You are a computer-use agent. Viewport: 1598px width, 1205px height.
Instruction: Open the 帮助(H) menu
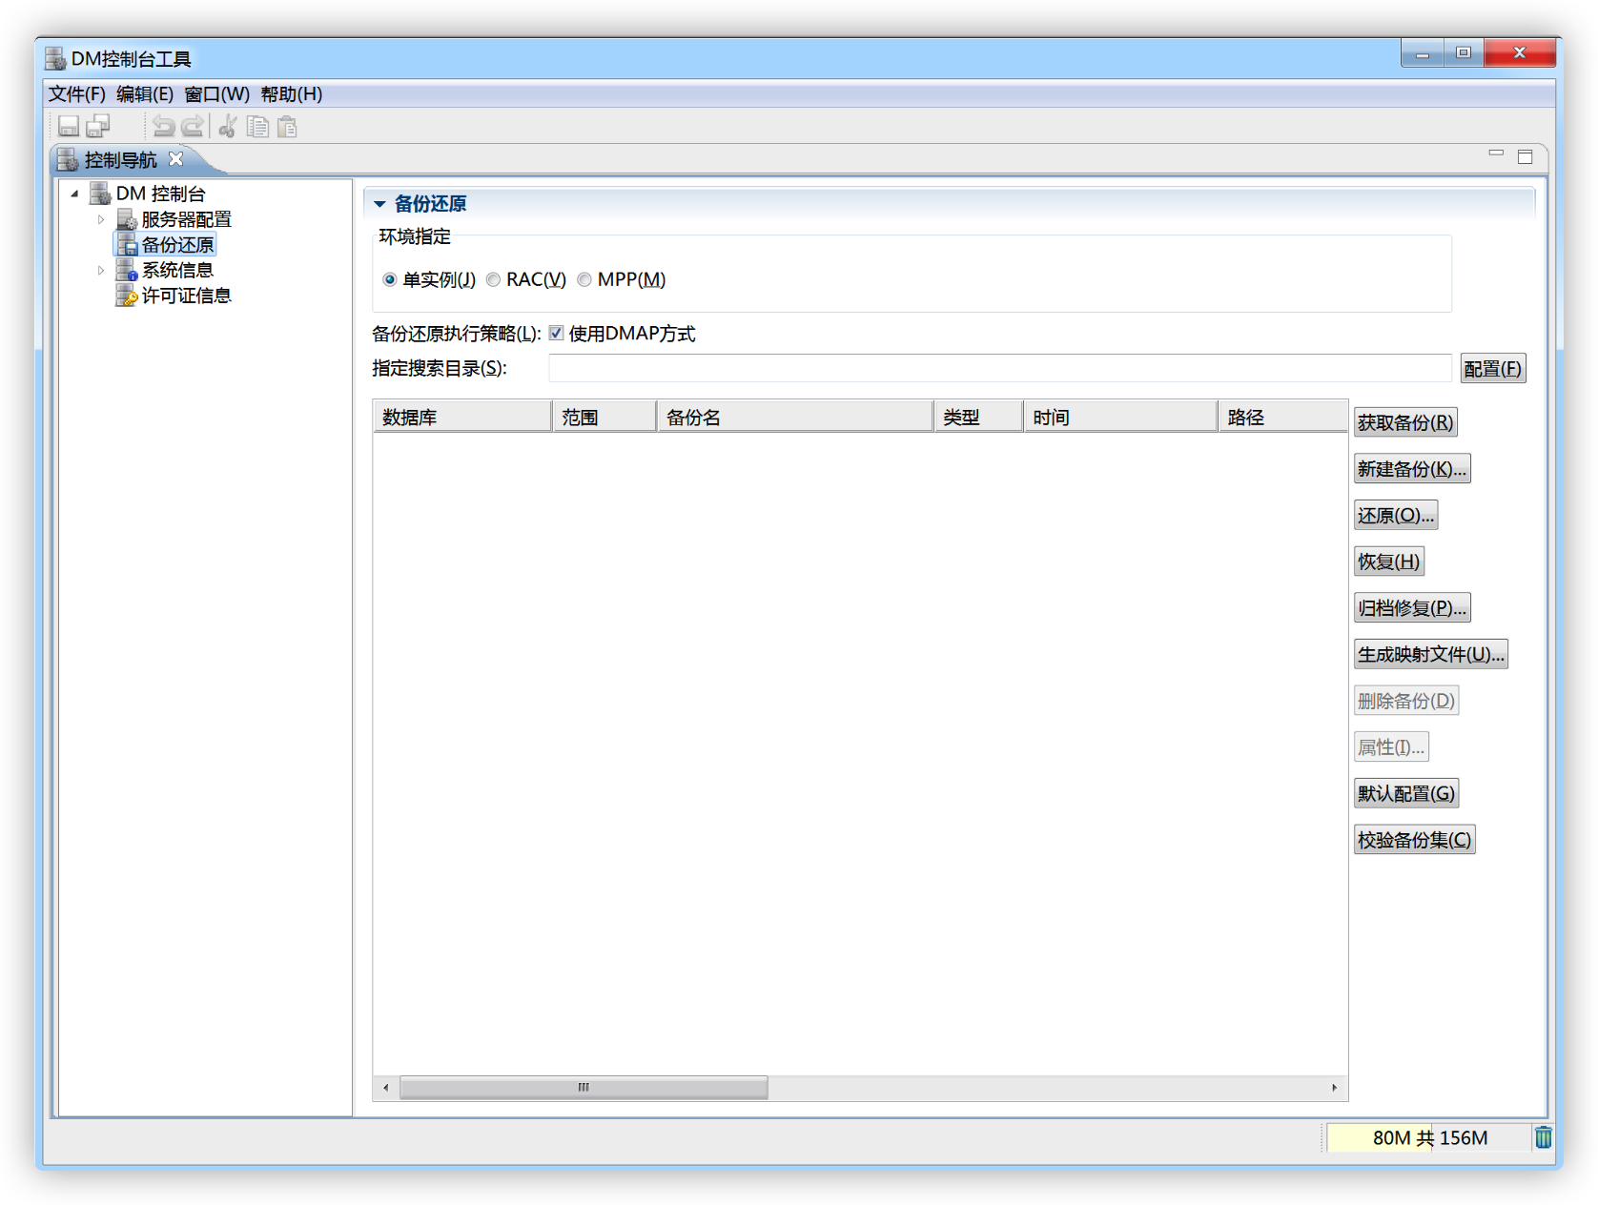pyautogui.click(x=292, y=93)
